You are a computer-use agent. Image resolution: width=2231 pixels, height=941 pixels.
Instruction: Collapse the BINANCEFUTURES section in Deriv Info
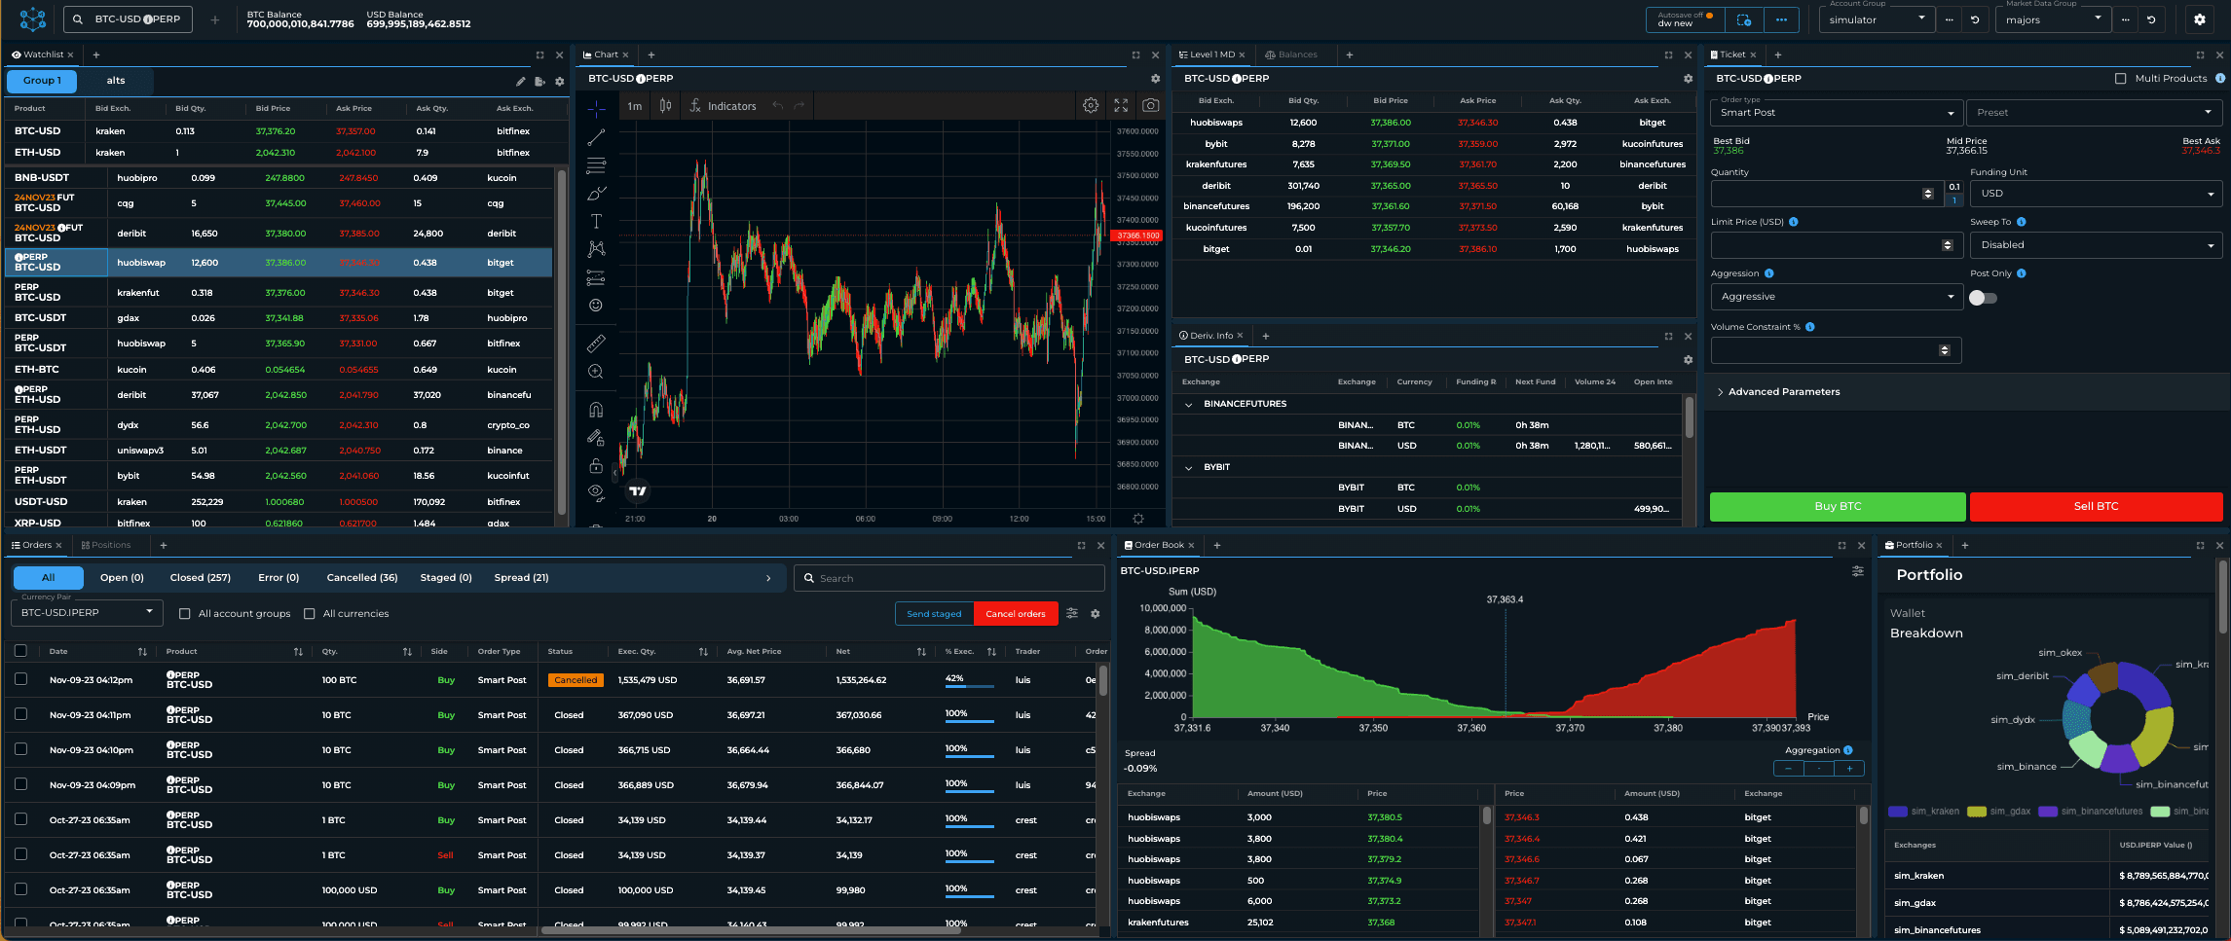[1189, 404]
